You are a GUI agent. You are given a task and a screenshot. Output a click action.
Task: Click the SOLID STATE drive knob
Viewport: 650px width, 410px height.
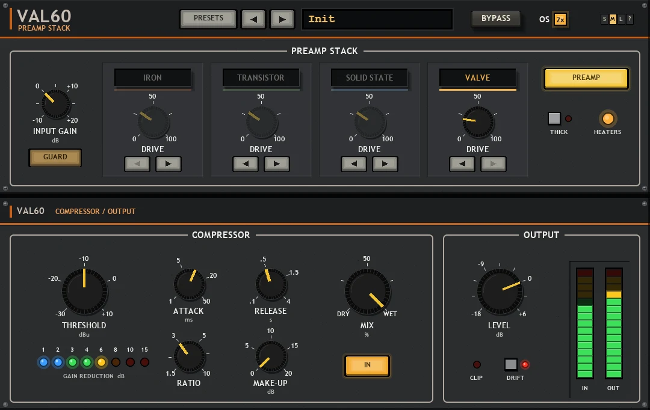[370, 123]
